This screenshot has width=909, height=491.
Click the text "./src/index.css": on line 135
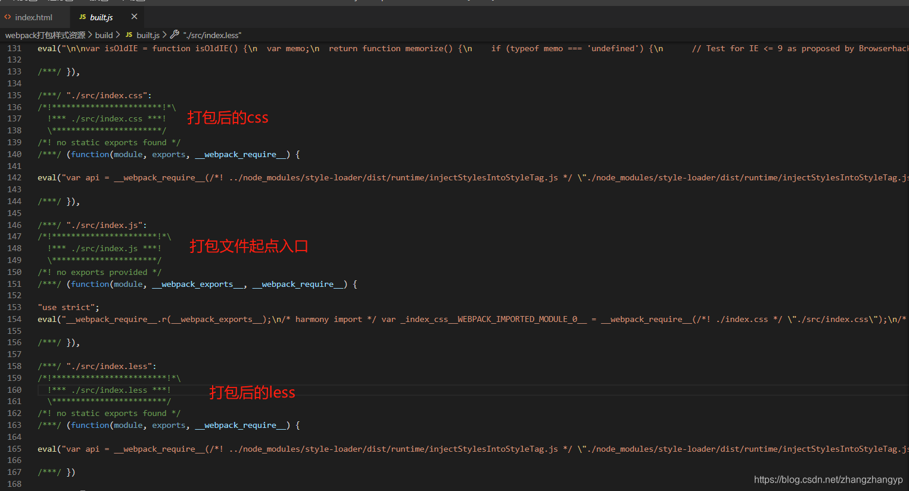(x=109, y=95)
